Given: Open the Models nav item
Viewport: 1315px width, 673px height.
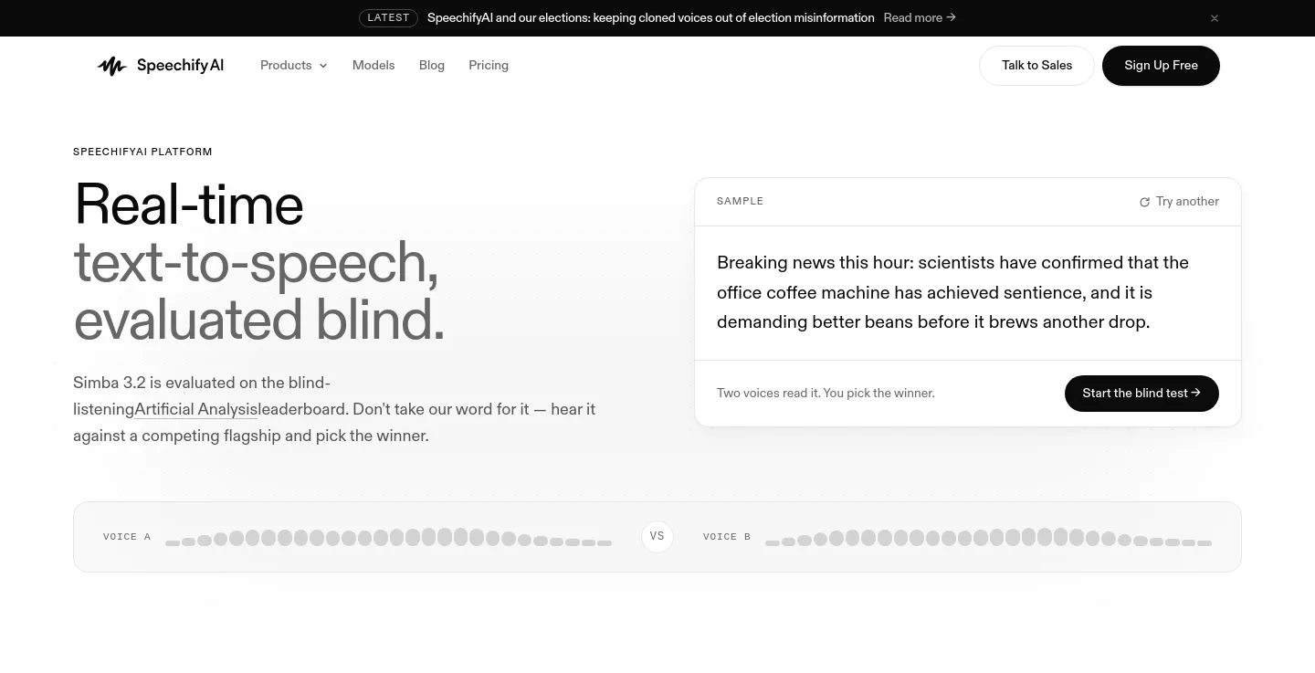Looking at the screenshot, I should (x=373, y=66).
